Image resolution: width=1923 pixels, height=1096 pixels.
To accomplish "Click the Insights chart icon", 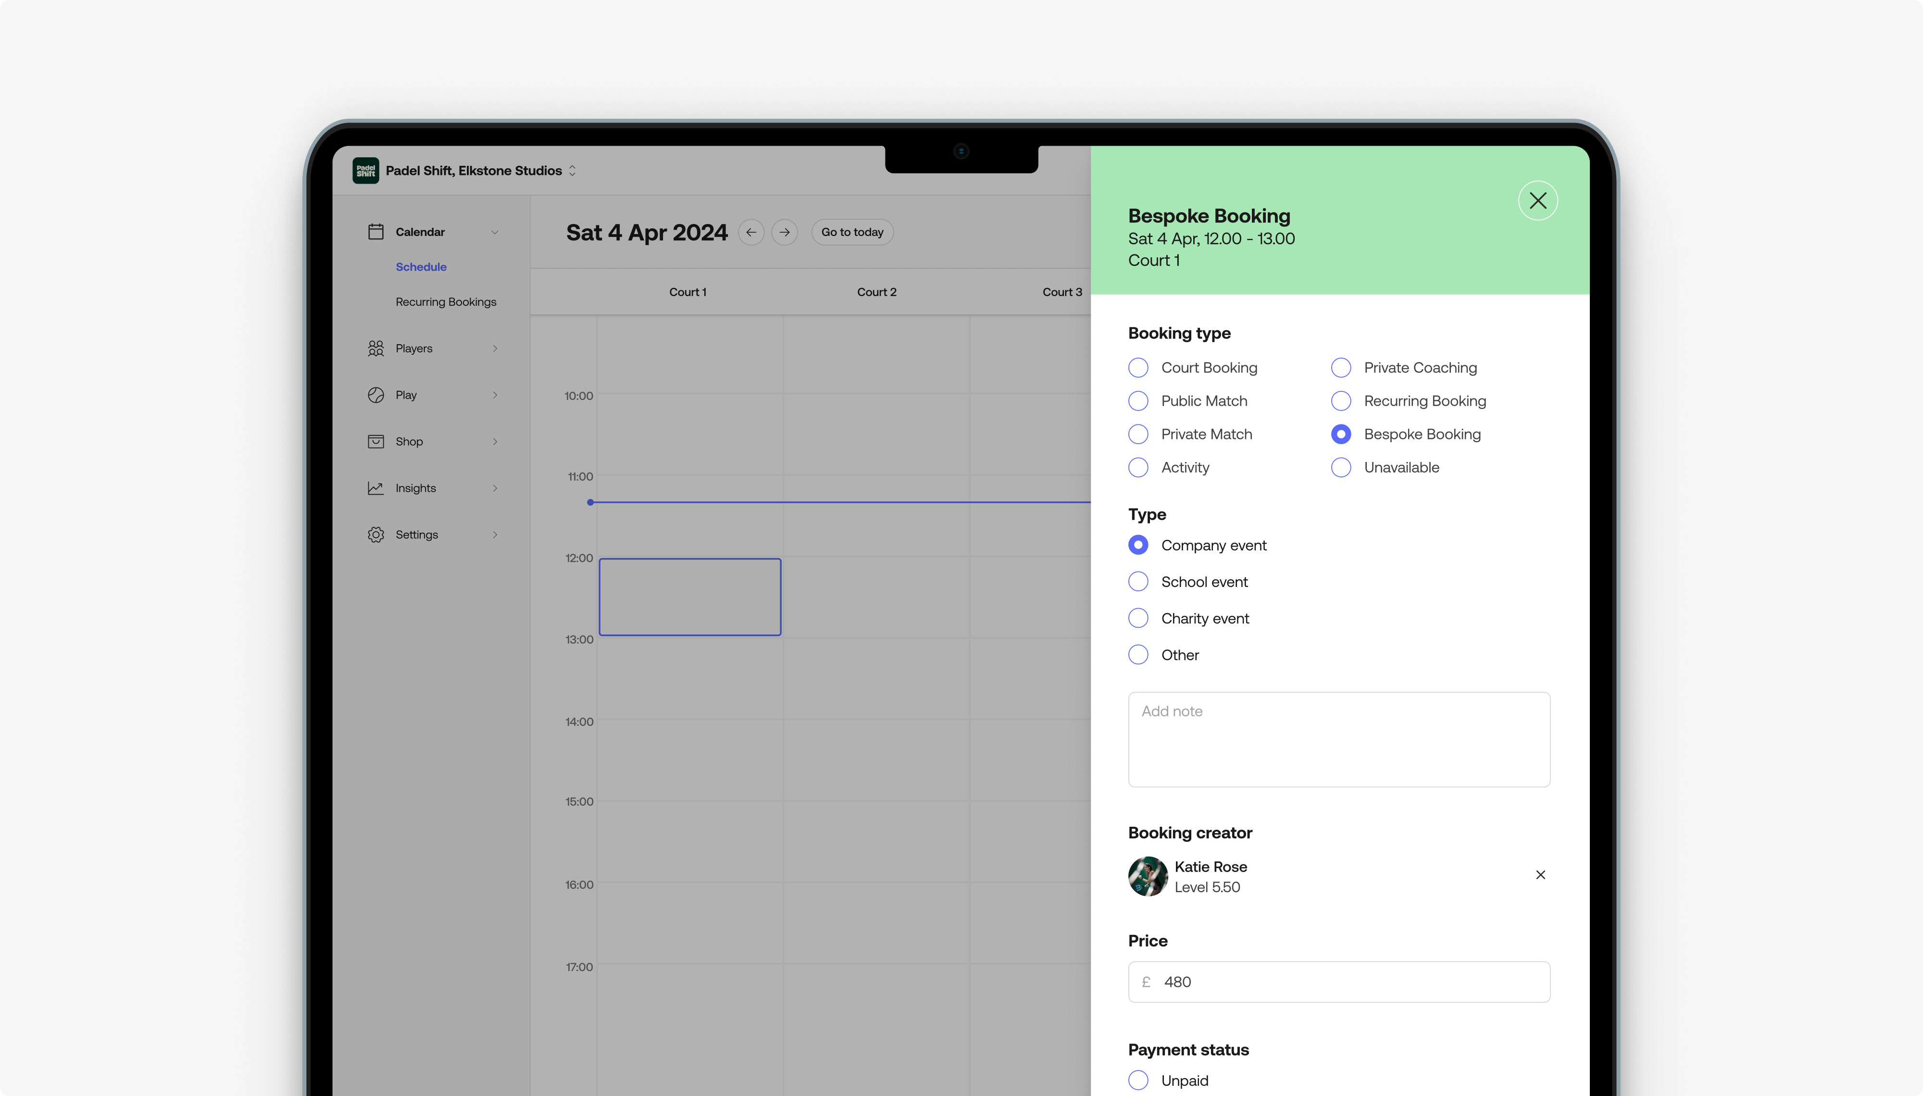I will (x=375, y=488).
